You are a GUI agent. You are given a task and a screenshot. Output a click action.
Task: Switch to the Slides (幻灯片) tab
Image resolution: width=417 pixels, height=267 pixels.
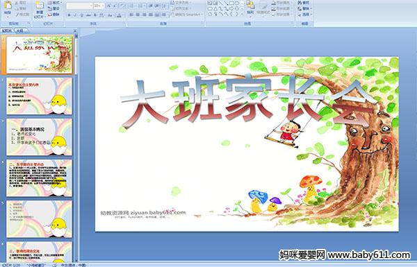pyautogui.click(x=7, y=31)
